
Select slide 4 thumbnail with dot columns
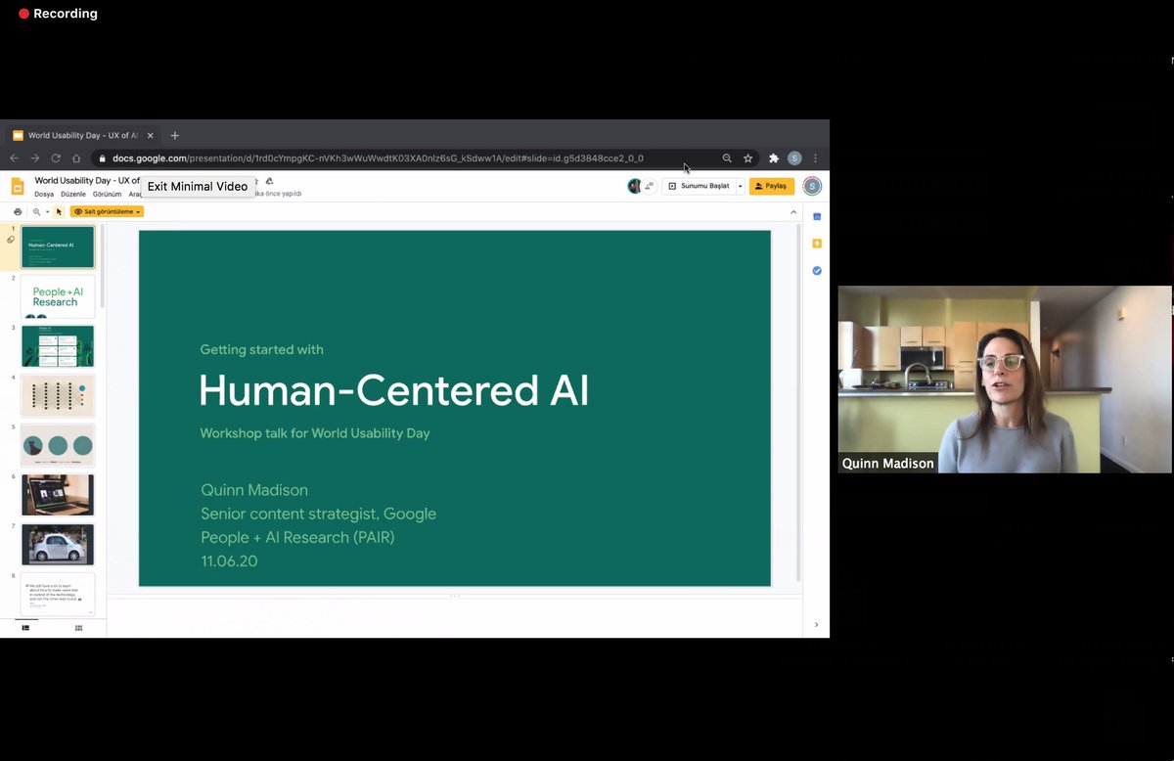(x=58, y=396)
